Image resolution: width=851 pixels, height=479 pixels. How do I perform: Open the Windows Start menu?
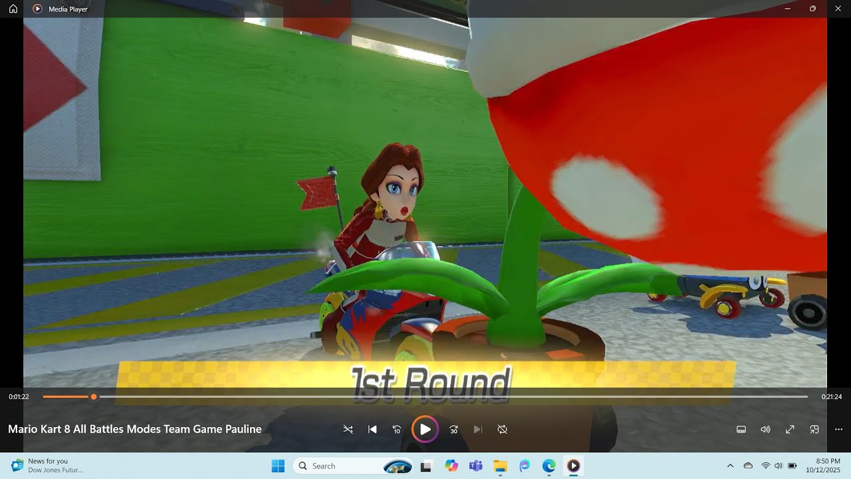(x=278, y=466)
